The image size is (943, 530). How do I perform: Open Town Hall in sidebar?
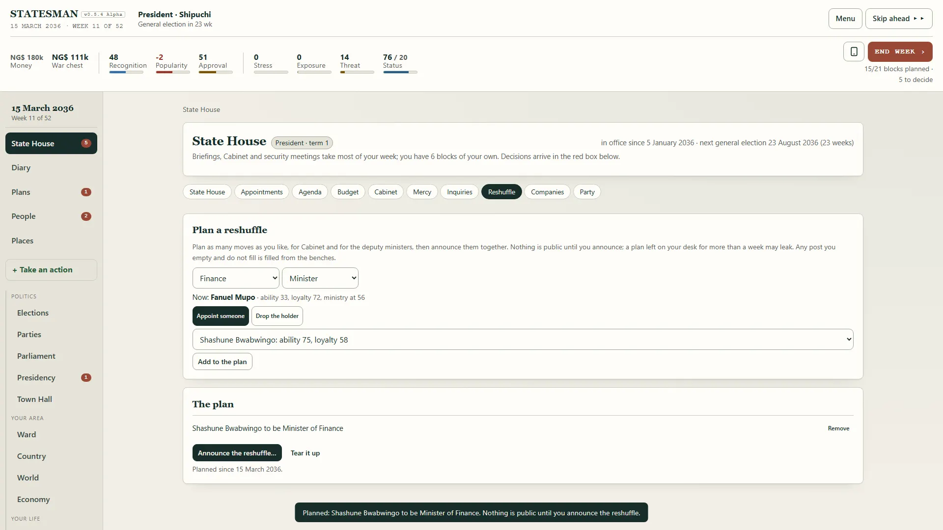(54, 399)
